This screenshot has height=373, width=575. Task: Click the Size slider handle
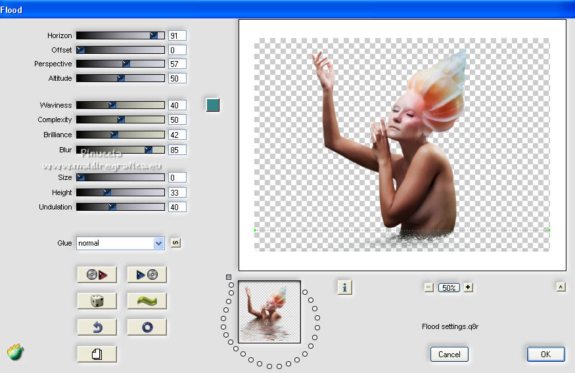click(81, 177)
